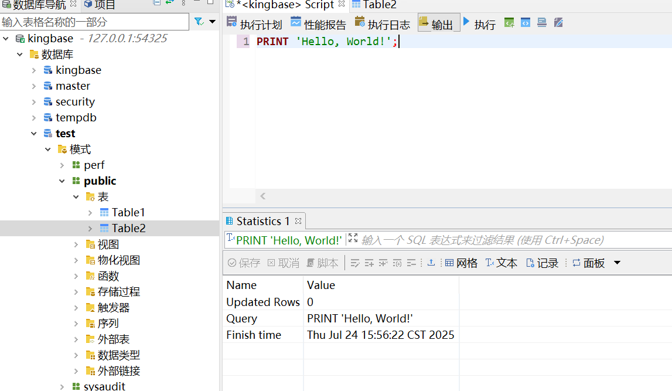Click the expand-filter-panel icon beside query text
The width and height of the screenshot is (672, 391).
click(353, 239)
